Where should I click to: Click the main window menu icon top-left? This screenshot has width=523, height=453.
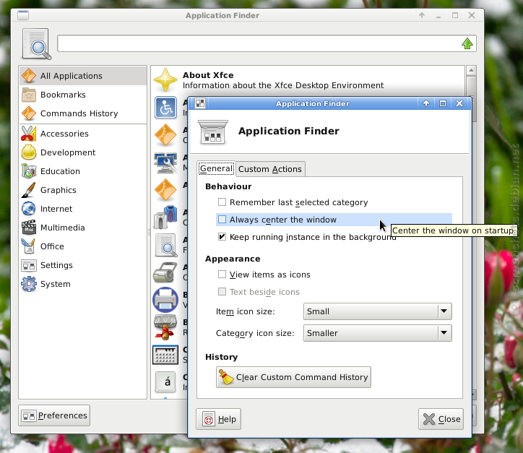tap(23, 15)
